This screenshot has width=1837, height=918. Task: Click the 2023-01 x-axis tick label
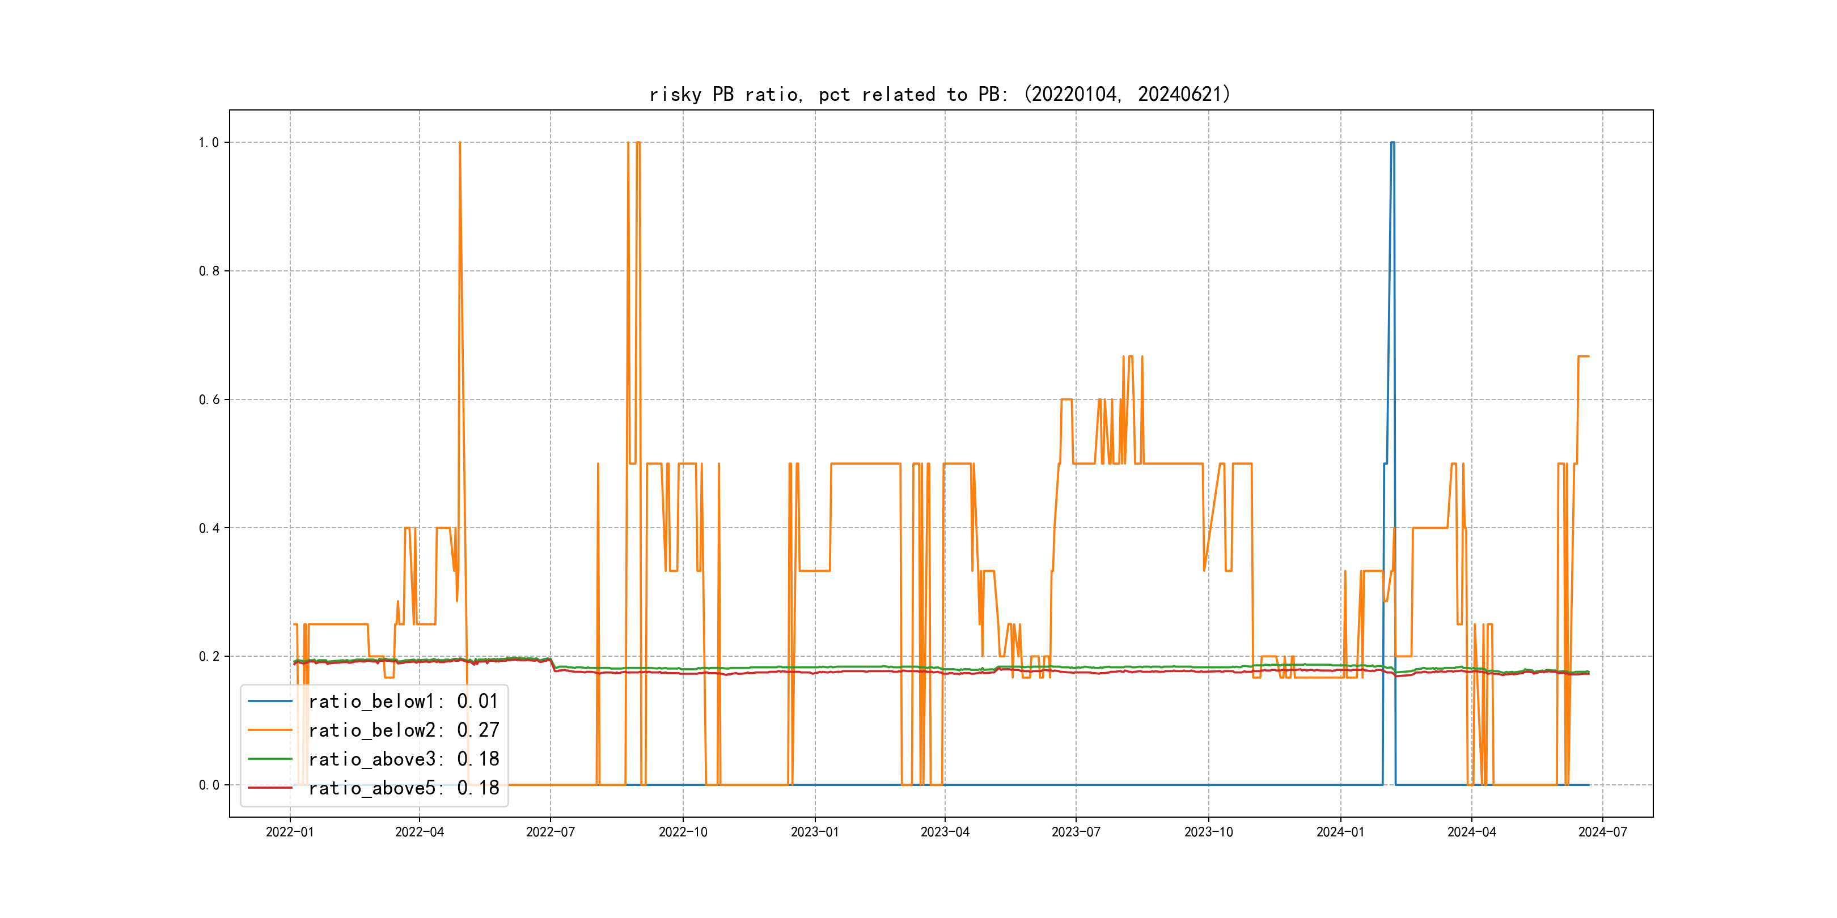point(814,832)
